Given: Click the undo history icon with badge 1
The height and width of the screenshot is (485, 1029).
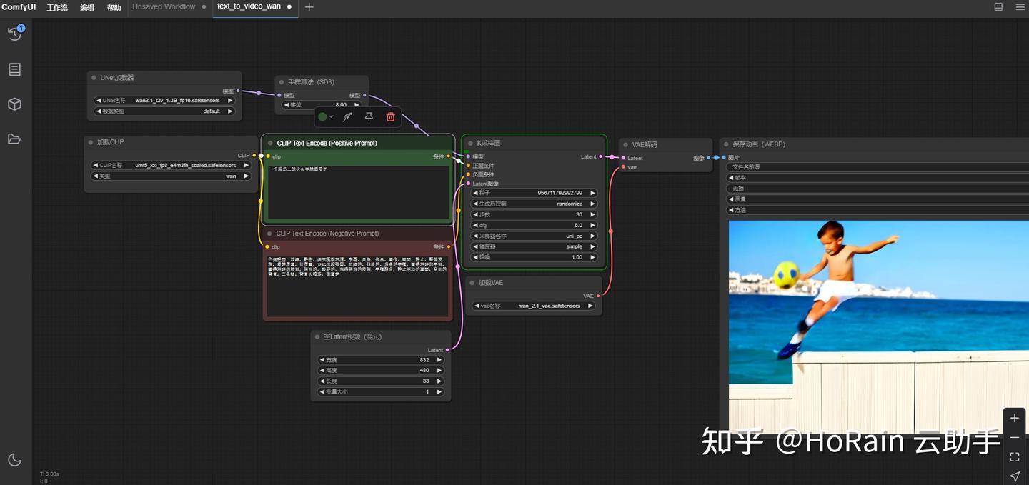Looking at the screenshot, I should (x=14, y=33).
